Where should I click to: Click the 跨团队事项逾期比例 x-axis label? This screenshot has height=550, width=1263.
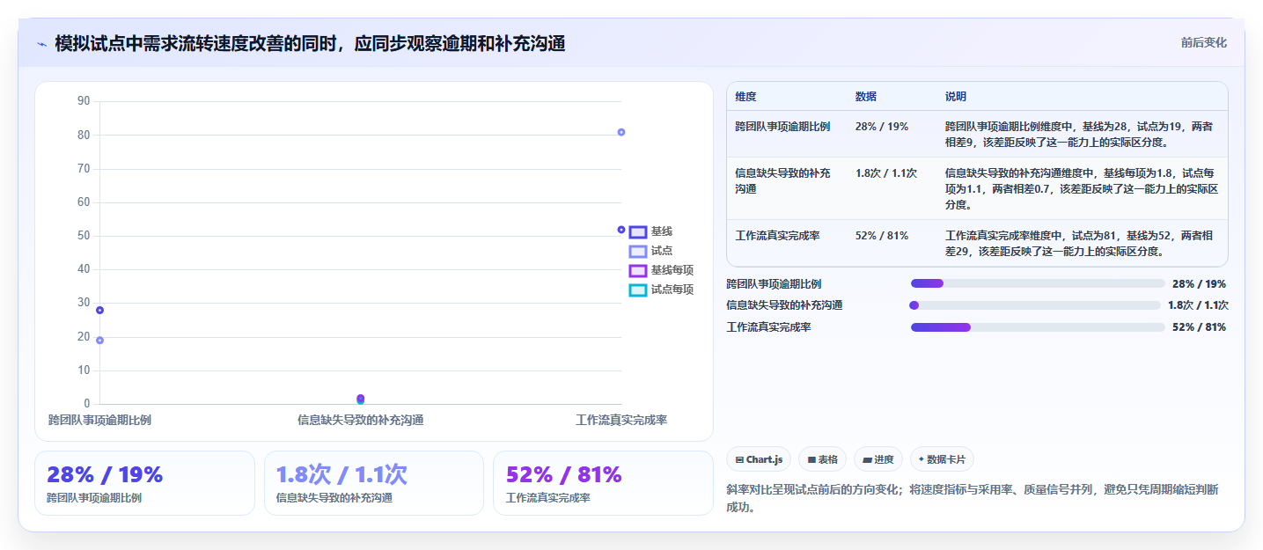click(x=99, y=421)
